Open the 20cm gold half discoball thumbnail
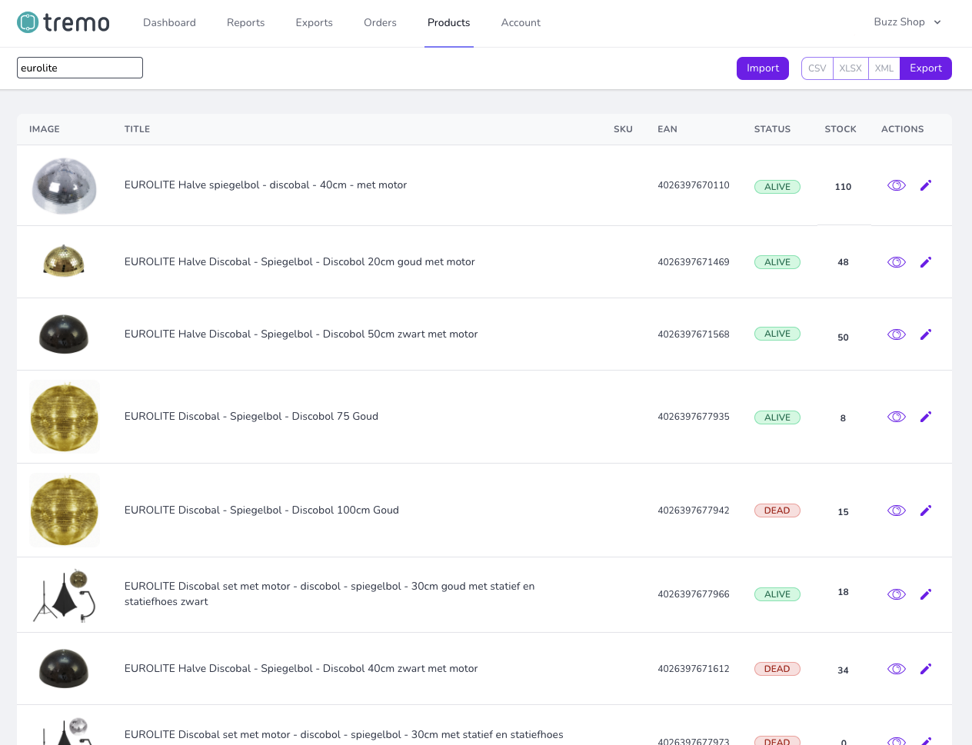 coord(64,261)
